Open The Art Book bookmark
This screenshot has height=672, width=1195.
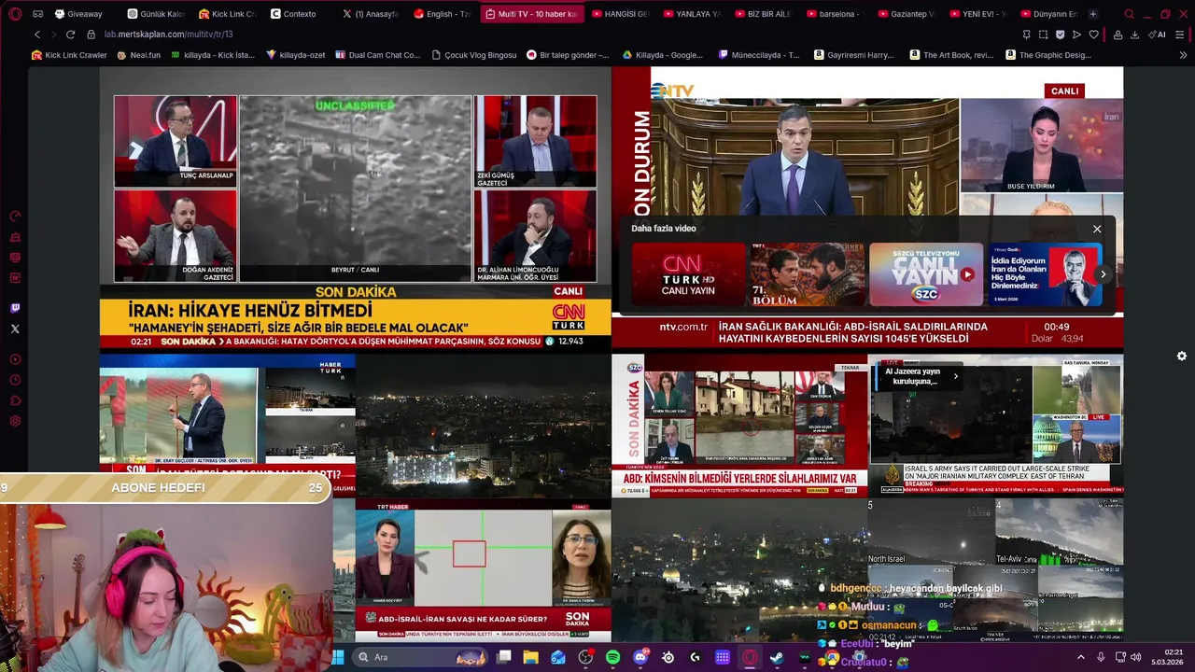coord(950,55)
